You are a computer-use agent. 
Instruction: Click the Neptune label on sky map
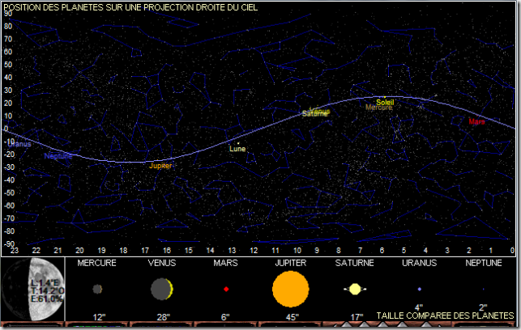click(x=57, y=156)
